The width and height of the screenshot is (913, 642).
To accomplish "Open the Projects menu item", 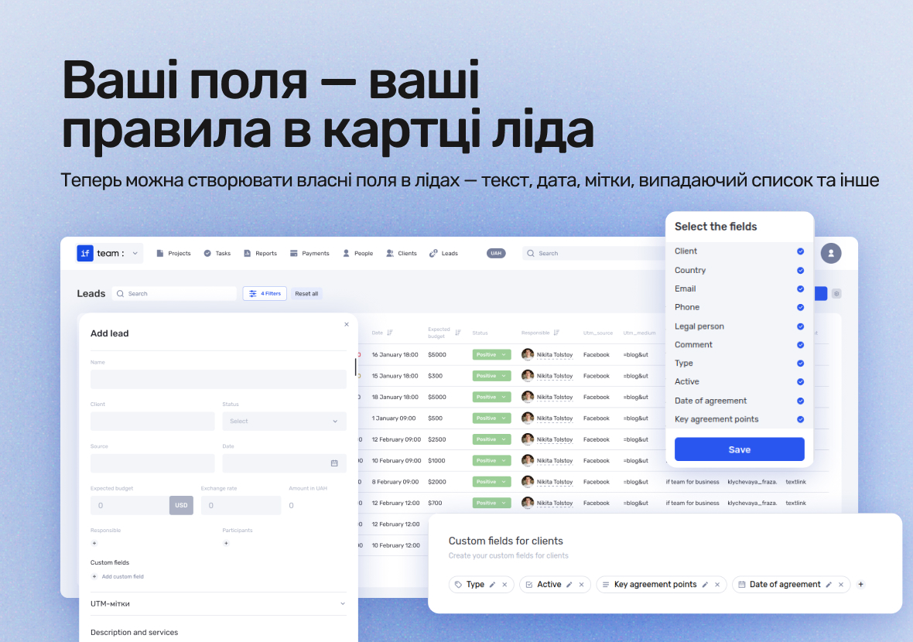I will [173, 253].
